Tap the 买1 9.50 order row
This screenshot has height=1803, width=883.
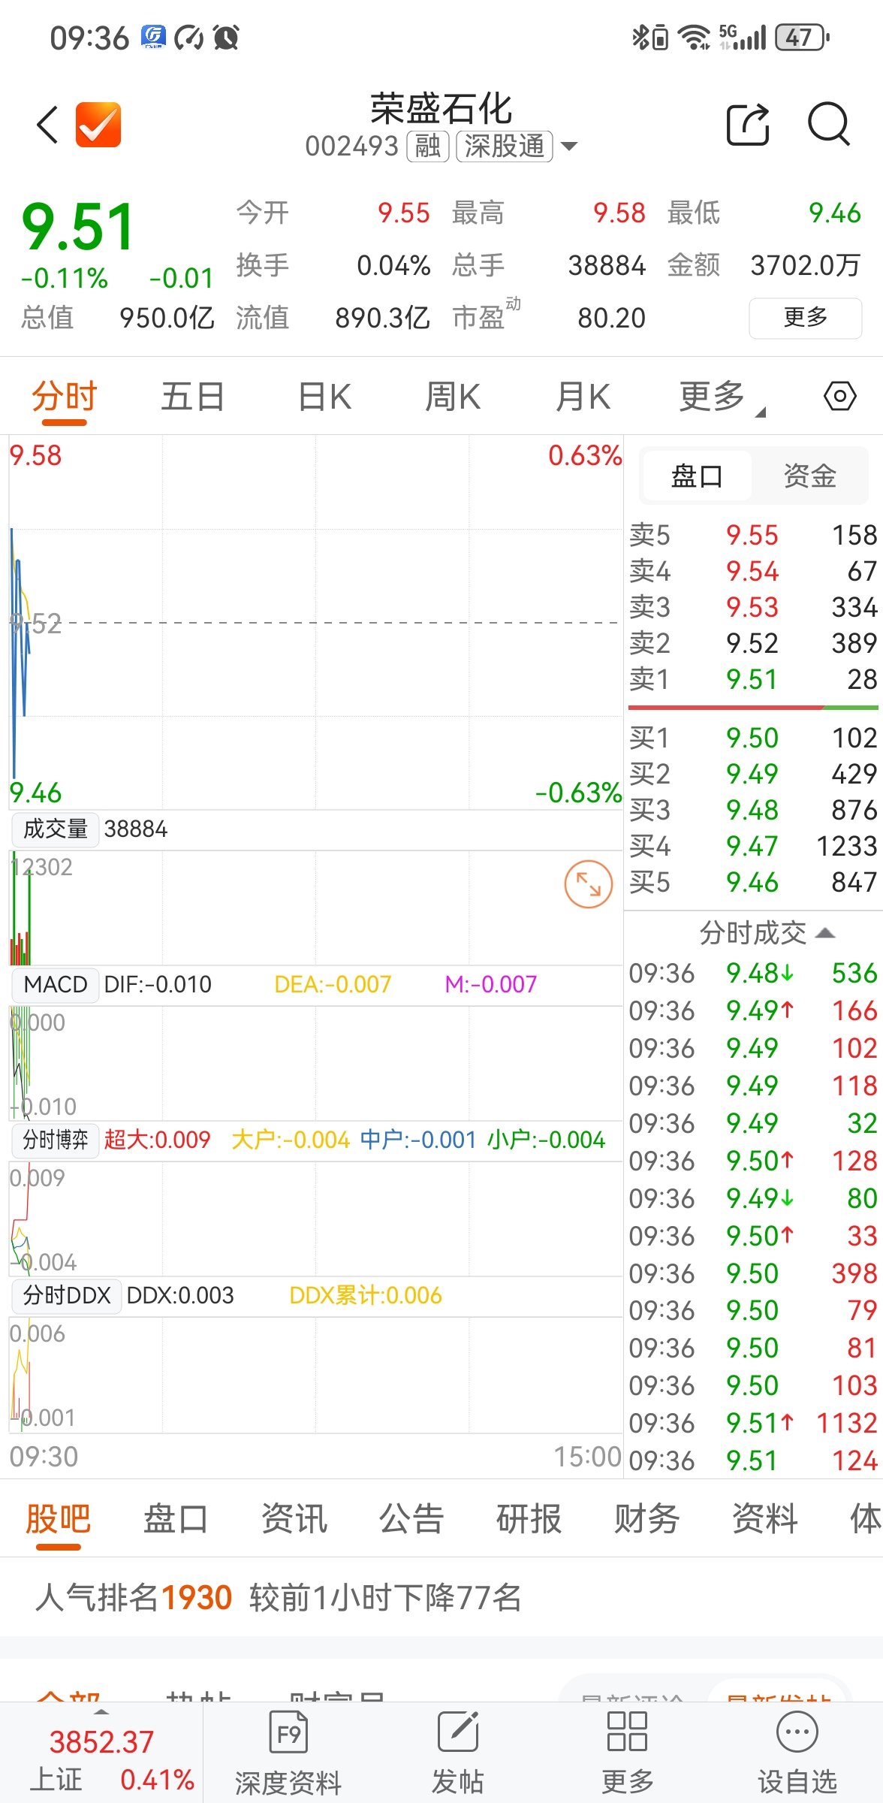click(752, 738)
